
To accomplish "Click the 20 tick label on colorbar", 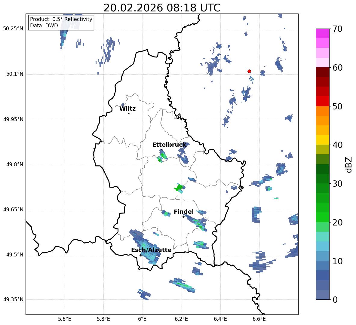I will click(x=337, y=222).
